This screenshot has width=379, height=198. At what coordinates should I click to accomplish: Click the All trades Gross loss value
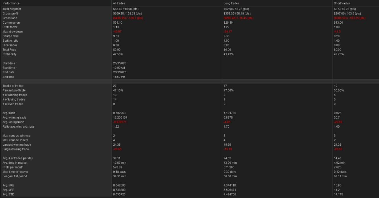pyautogui.click(x=128, y=18)
